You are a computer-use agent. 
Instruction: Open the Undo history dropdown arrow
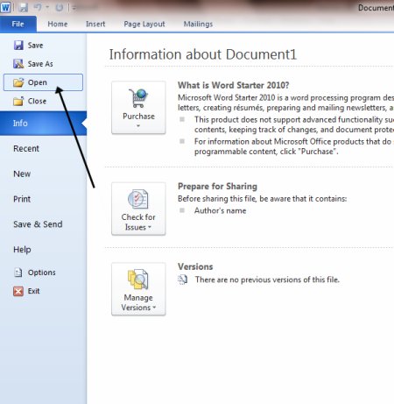click(47, 7)
